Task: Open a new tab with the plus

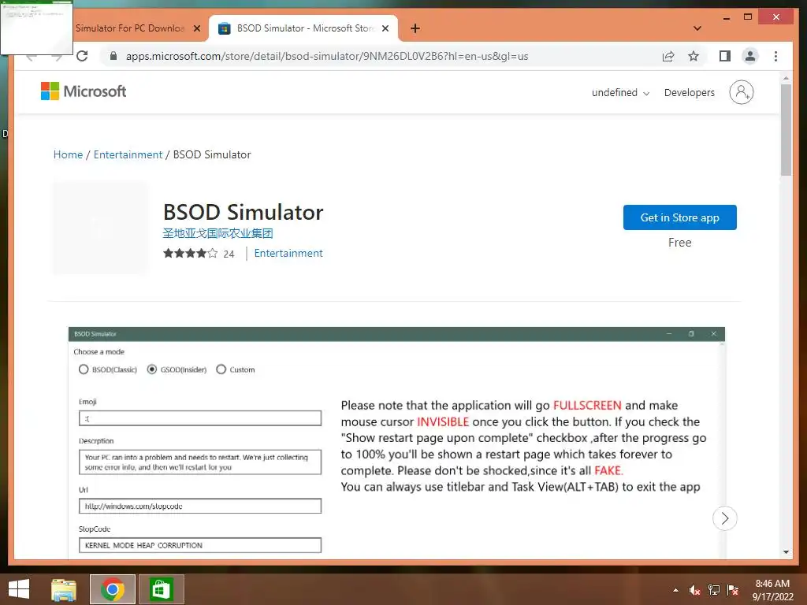Action: (x=415, y=28)
